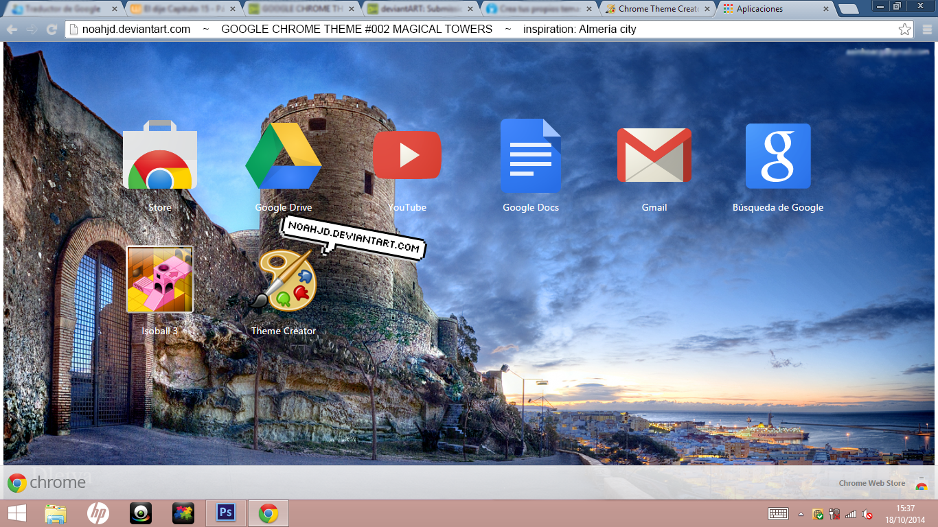Open the webcam app taskbar icon
938x527 pixels.
pyautogui.click(x=141, y=513)
